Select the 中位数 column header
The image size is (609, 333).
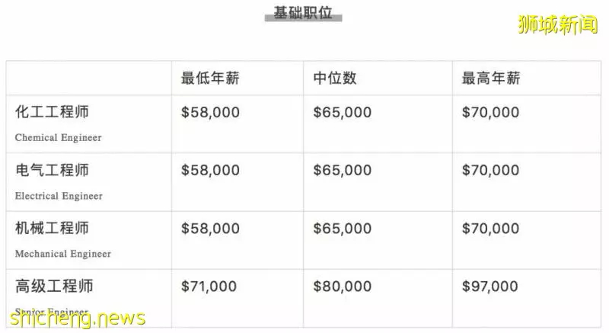[335, 78]
